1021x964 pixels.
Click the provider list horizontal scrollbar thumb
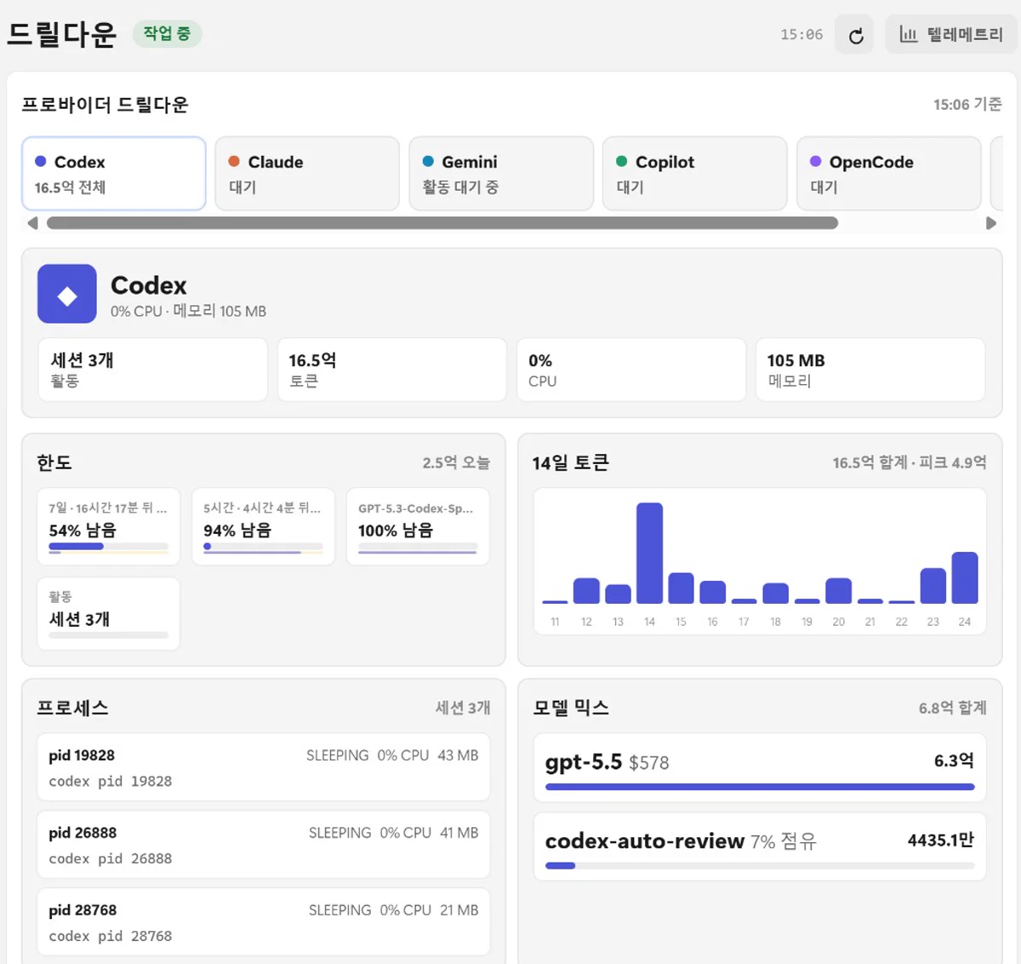click(442, 223)
